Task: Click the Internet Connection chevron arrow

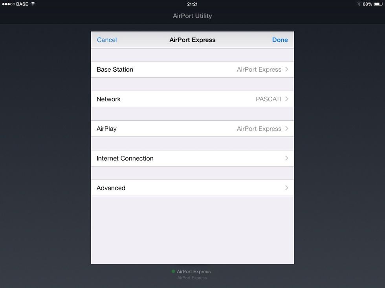Action: pyautogui.click(x=286, y=158)
